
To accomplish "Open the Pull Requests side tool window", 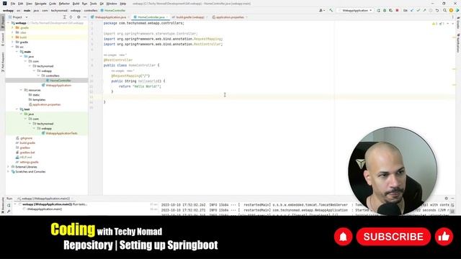I will [x=3, y=62].
